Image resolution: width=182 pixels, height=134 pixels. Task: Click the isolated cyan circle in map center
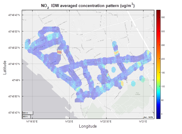(114, 69)
